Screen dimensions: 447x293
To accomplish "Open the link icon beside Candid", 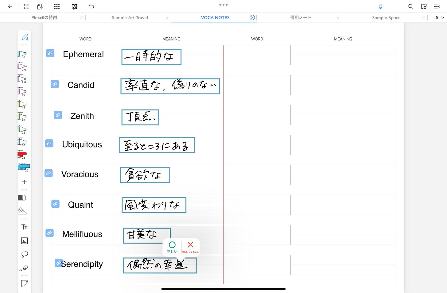I will point(55,84).
